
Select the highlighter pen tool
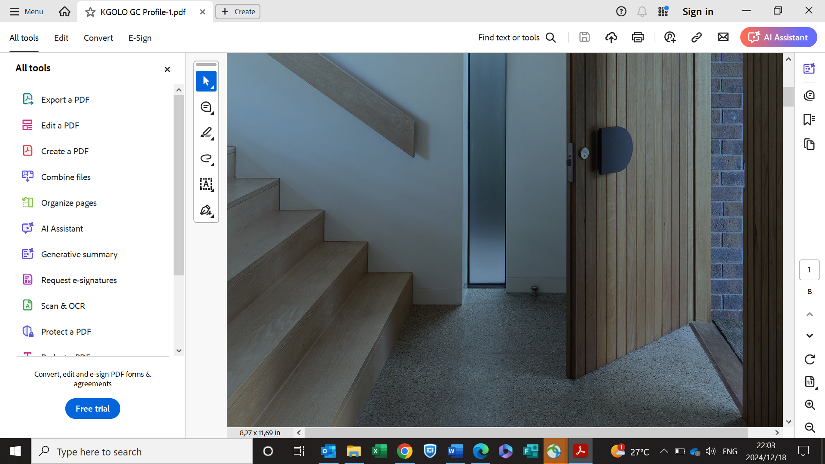click(x=206, y=133)
